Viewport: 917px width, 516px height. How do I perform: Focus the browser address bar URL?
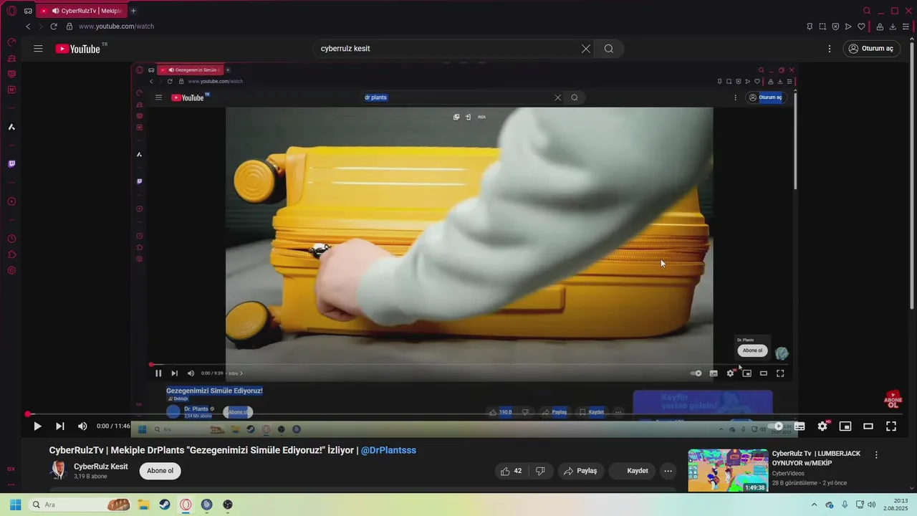(x=116, y=27)
